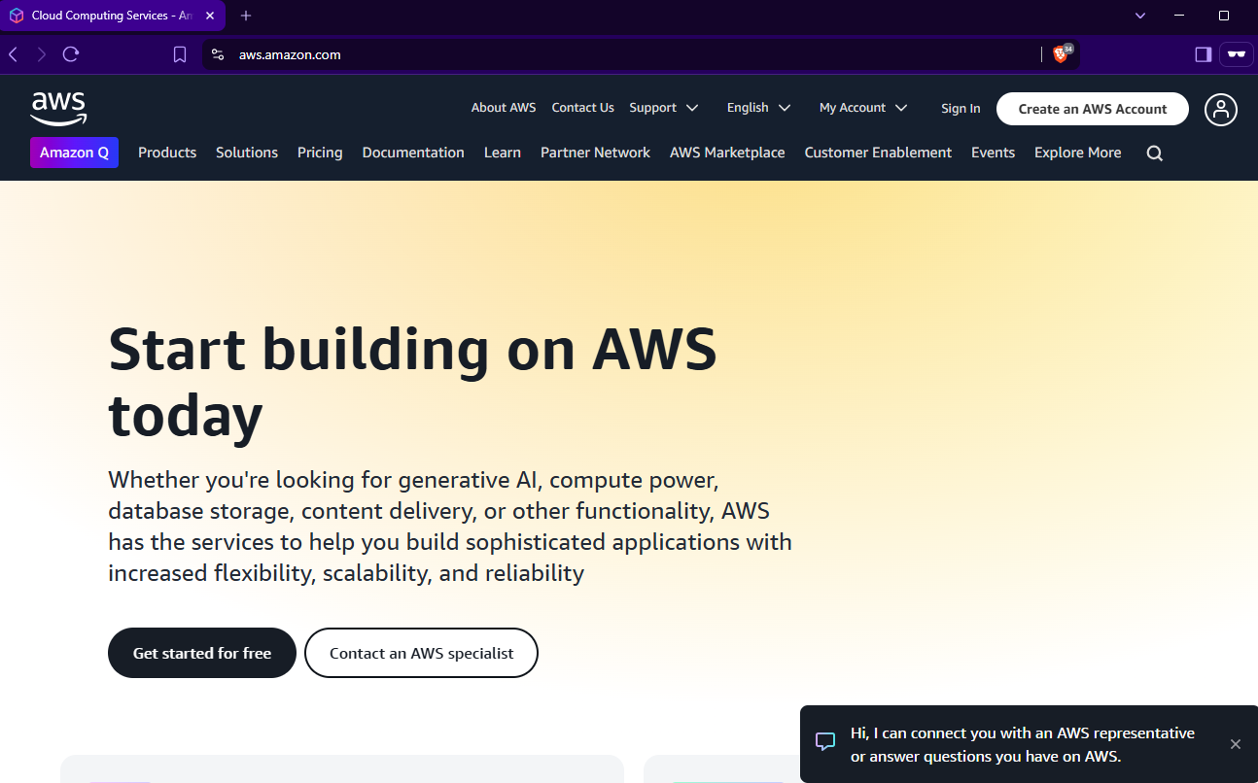Click Contact an AWS specialist
Screen dimensions: 1258x783
point(421,653)
